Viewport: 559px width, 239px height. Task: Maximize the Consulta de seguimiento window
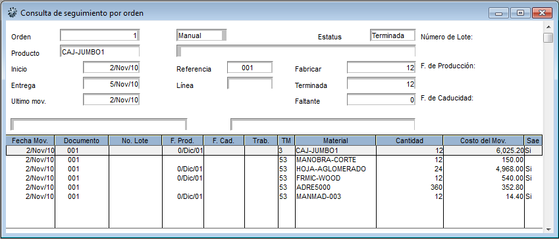click(520, 13)
